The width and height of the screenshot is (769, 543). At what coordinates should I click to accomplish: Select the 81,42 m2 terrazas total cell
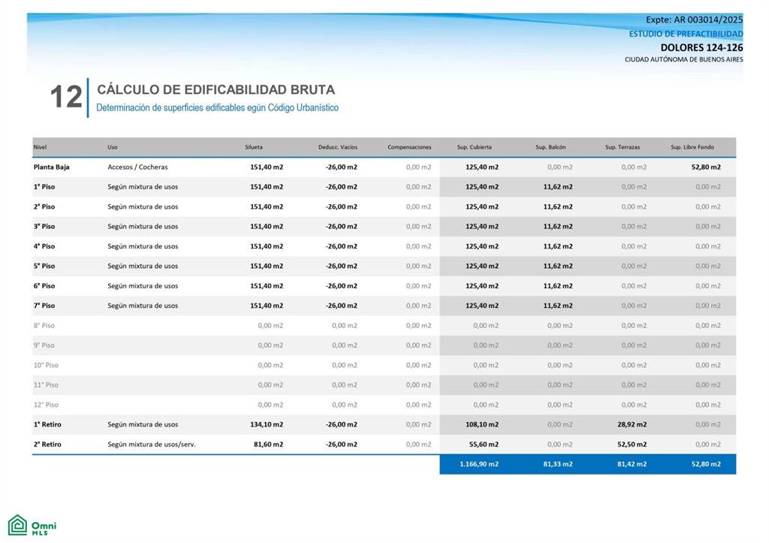[x=632, y=464]
